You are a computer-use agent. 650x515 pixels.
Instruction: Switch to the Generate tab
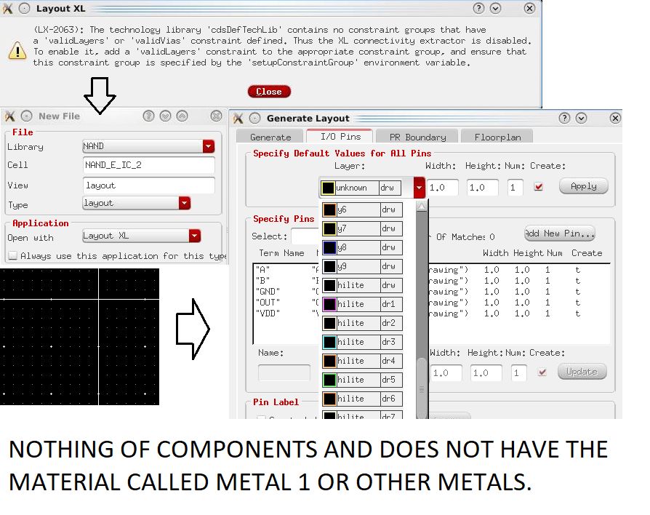[x=270, y=137]
